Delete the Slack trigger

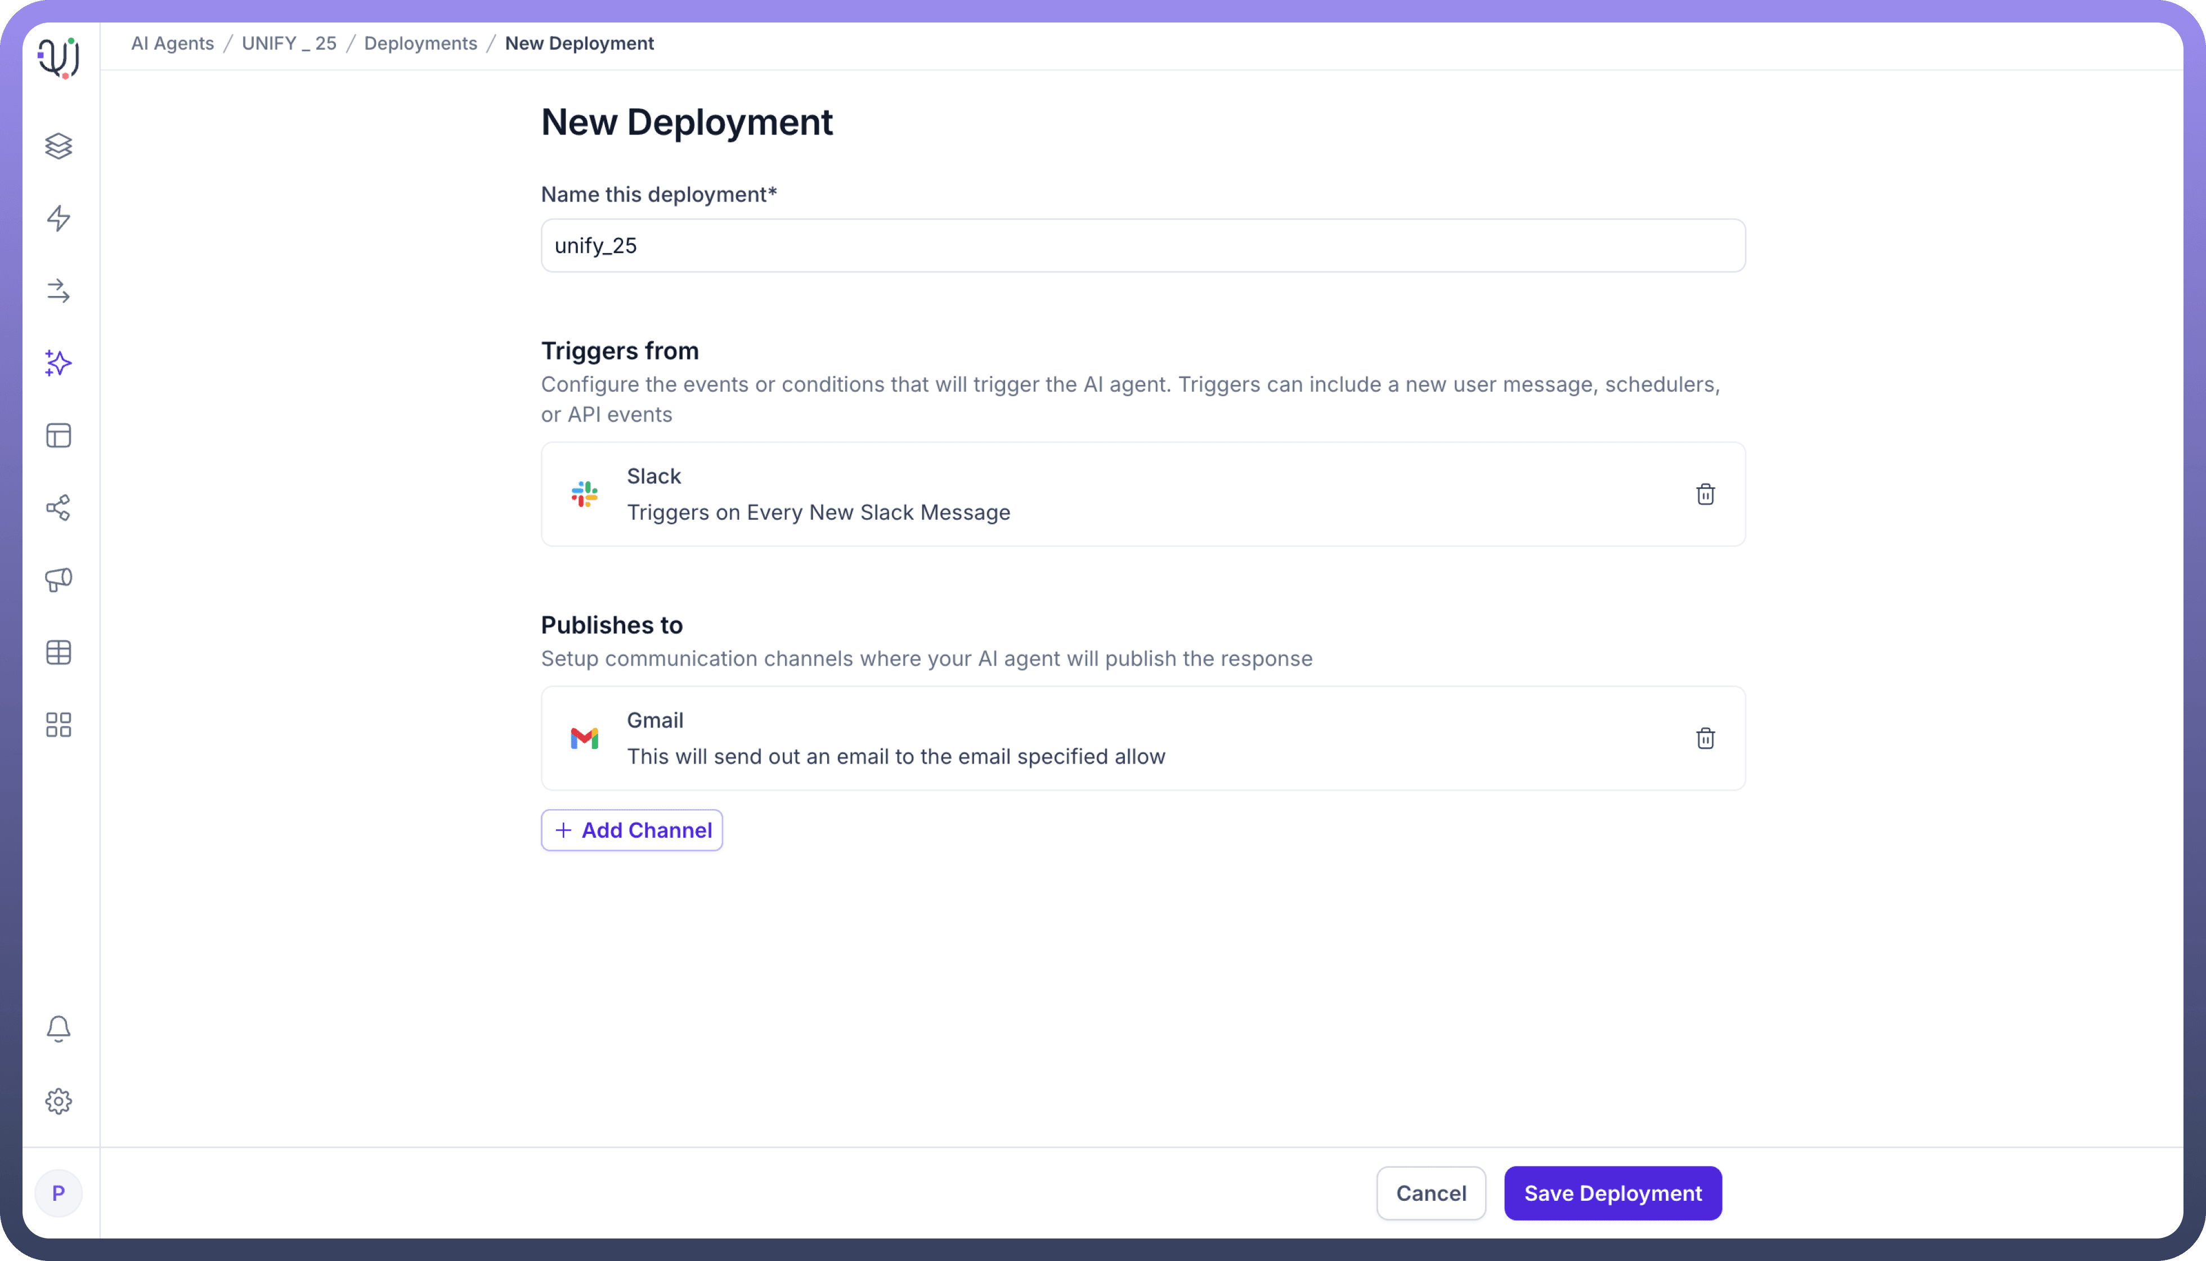point(1705,495)
